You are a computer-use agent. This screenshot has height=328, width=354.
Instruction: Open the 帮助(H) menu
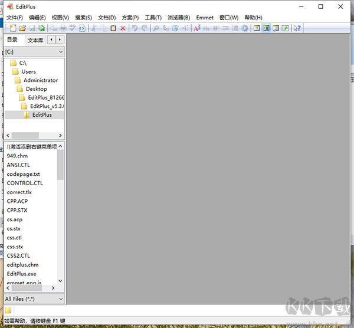pos(253,18)
